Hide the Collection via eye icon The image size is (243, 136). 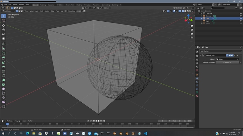[241, 13]
